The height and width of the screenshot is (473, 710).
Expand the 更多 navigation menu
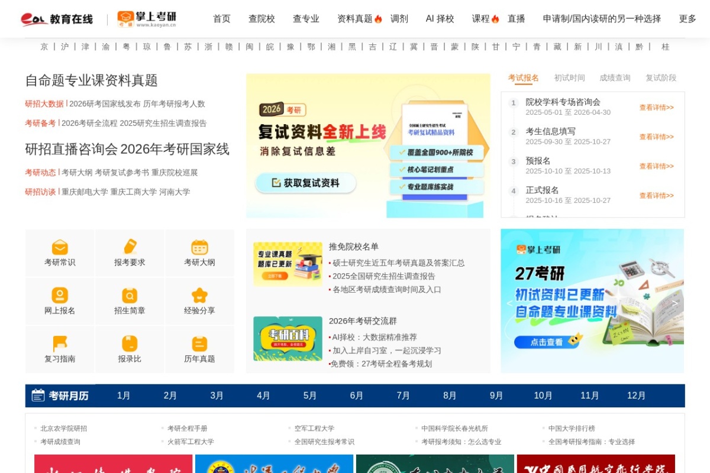688,19
